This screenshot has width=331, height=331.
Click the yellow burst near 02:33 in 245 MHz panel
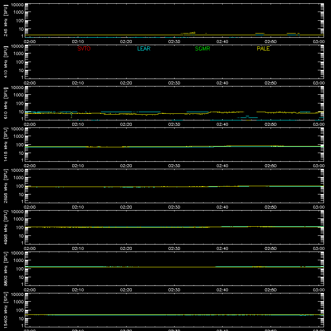[188, 33]
